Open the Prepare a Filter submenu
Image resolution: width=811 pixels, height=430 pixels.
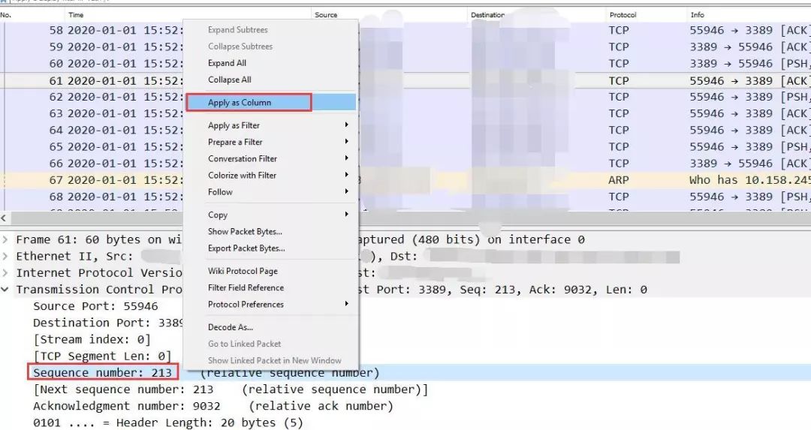[x=271, y=142]
